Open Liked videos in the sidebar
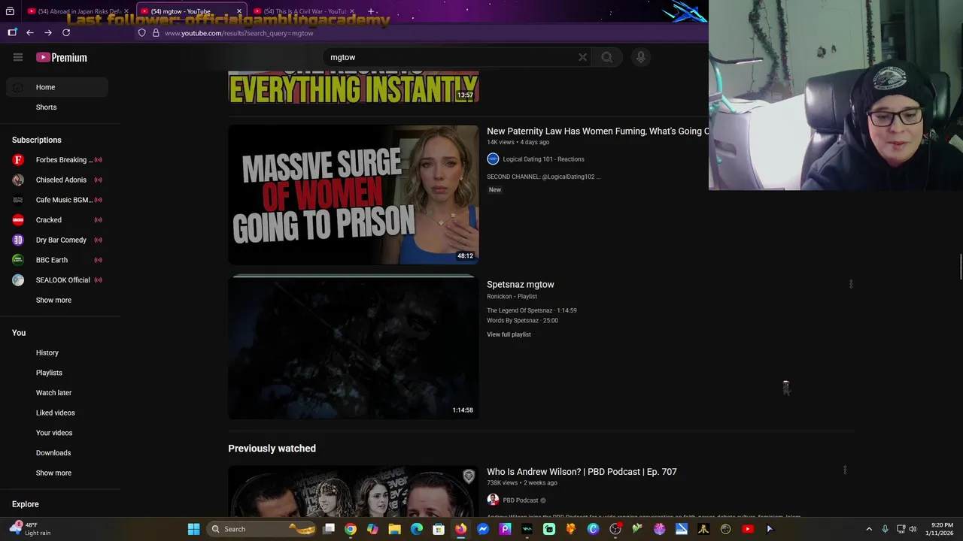Screen dimensions: 963x541 [x=57, y=413]
